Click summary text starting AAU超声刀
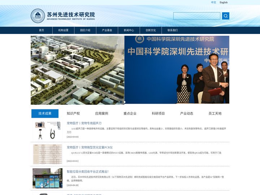260x195 pixels. (146, 130)
